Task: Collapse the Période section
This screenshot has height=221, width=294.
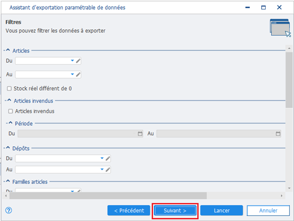Action: pos(11,123)
